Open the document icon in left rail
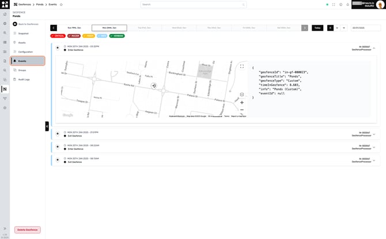 pyautogui.click(x=5, y=61)
